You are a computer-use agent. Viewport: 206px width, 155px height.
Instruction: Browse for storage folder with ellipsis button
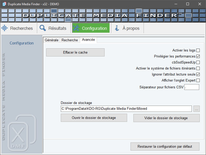[196, 109]
